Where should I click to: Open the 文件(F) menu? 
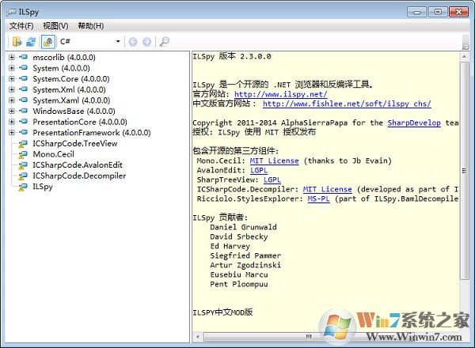point(21,26)
